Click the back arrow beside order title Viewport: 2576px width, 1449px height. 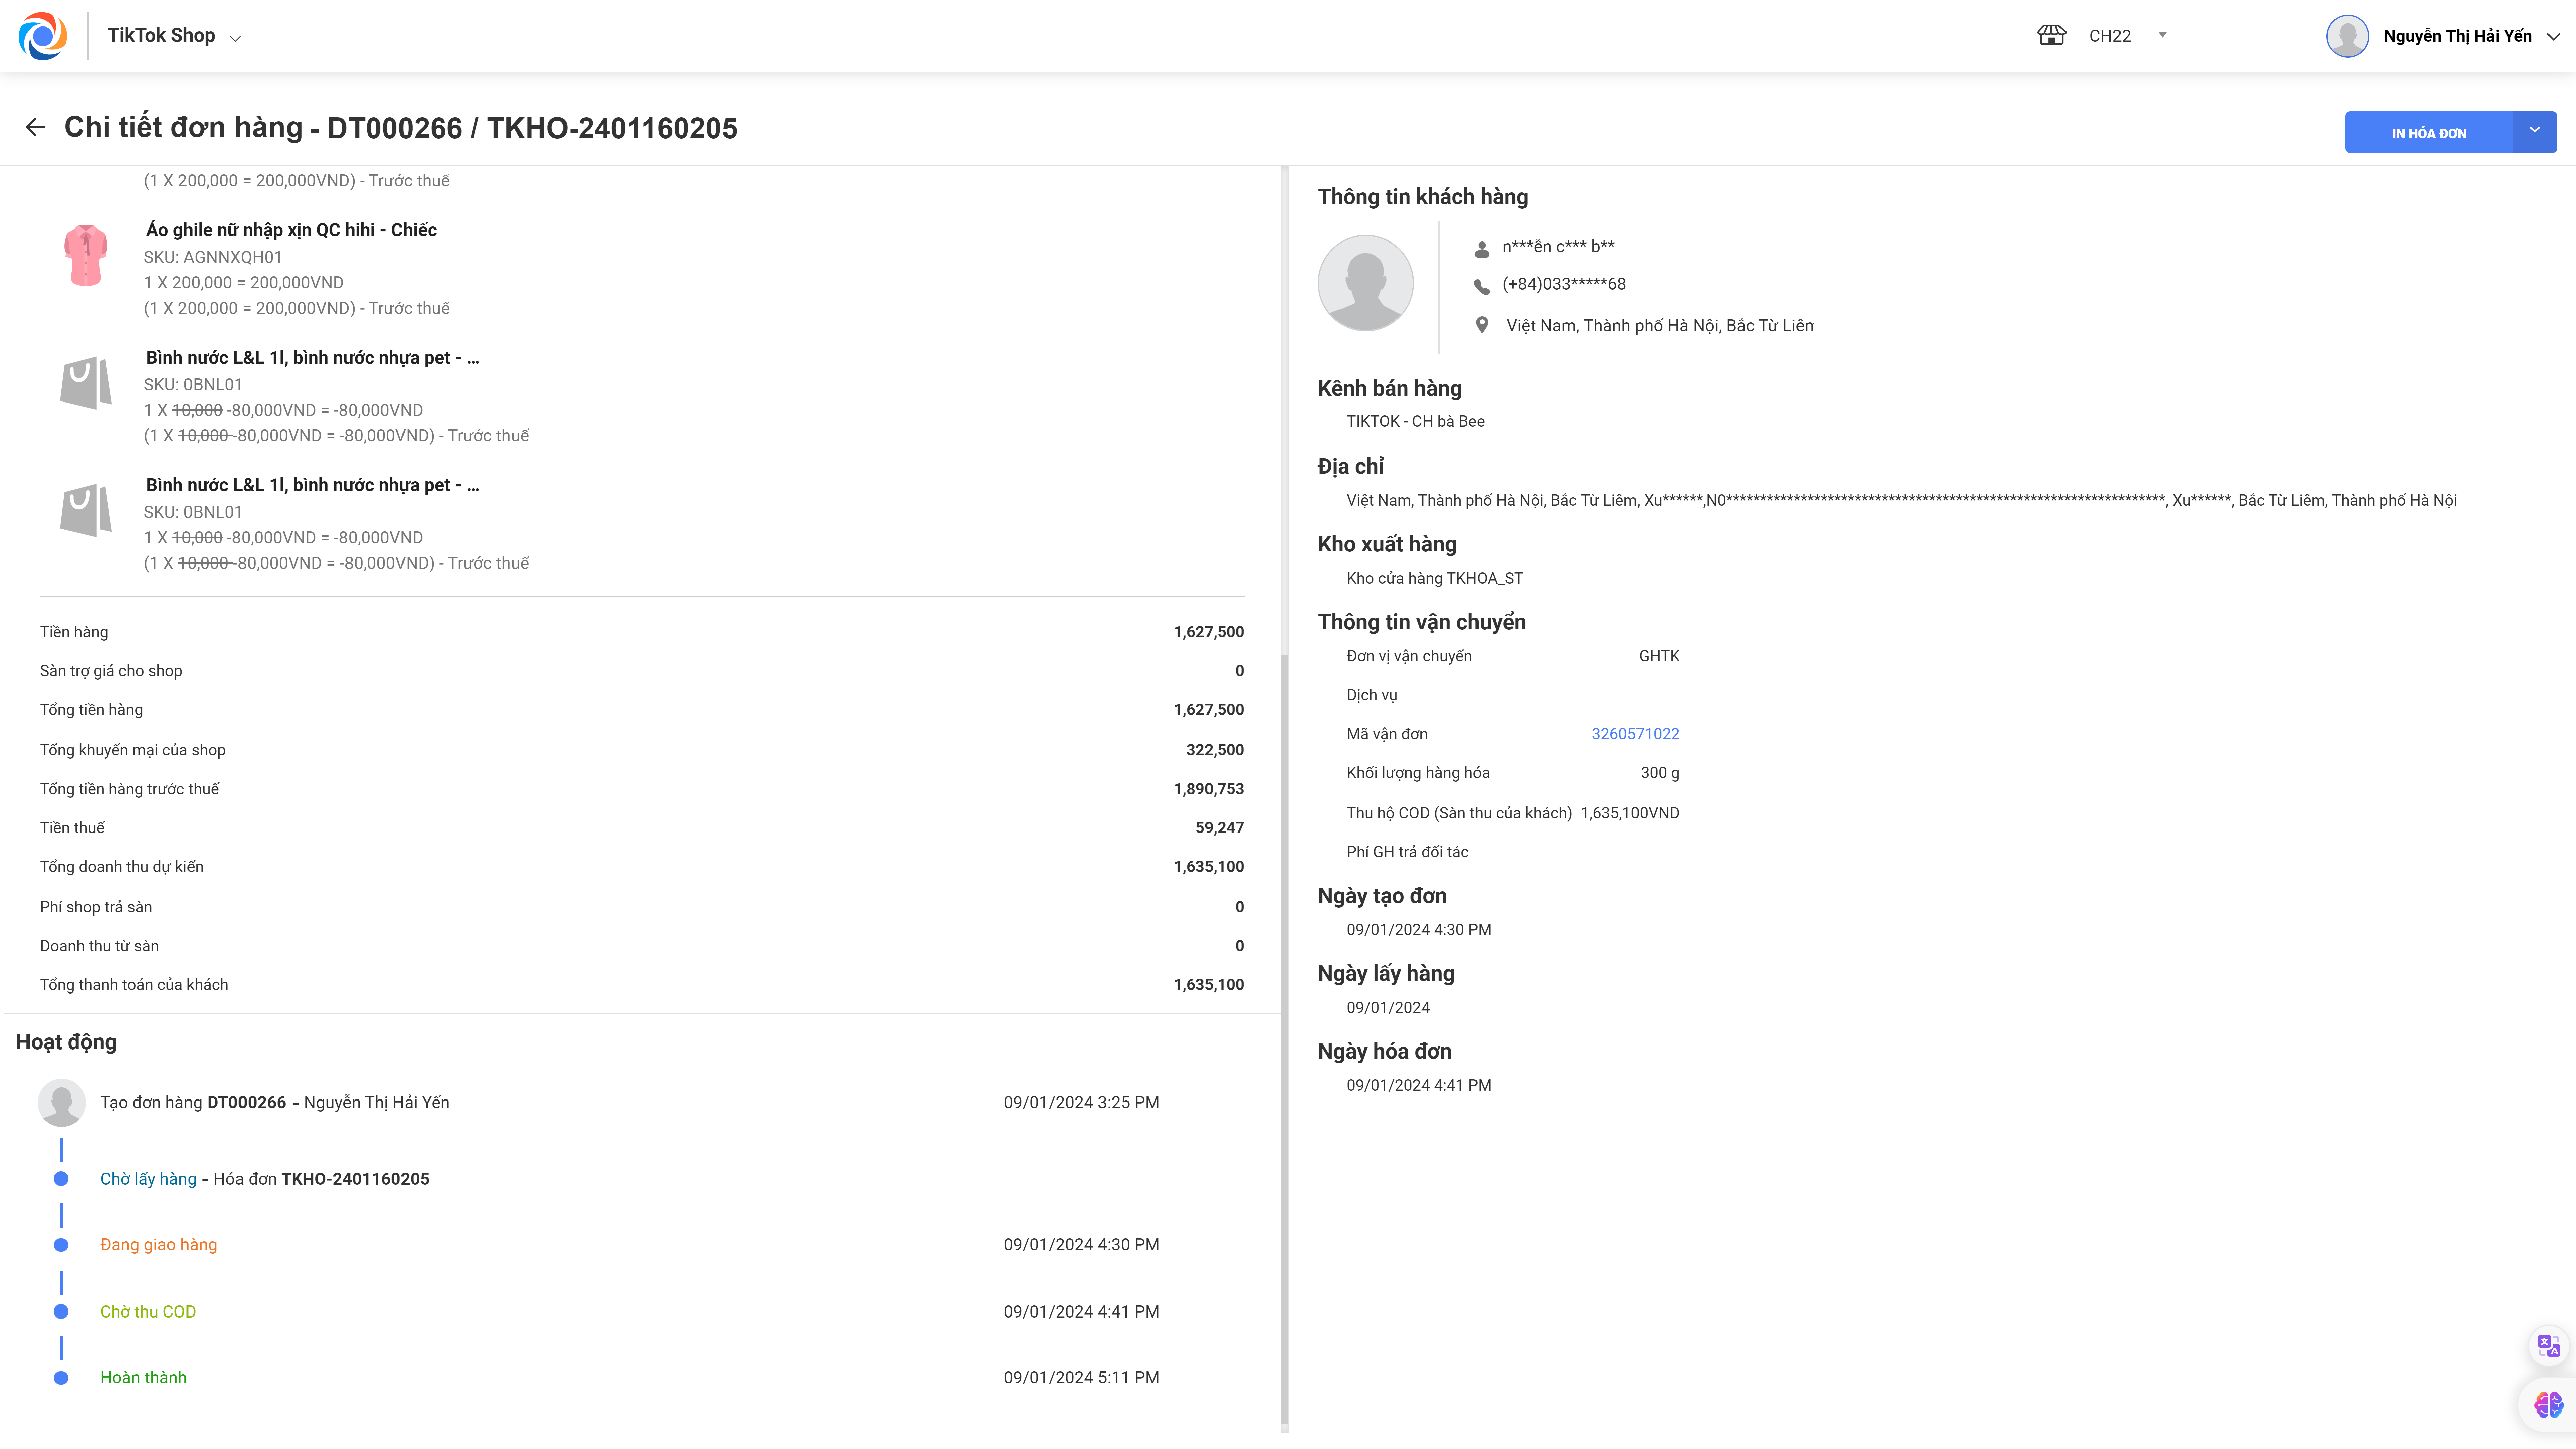point(35,127)
